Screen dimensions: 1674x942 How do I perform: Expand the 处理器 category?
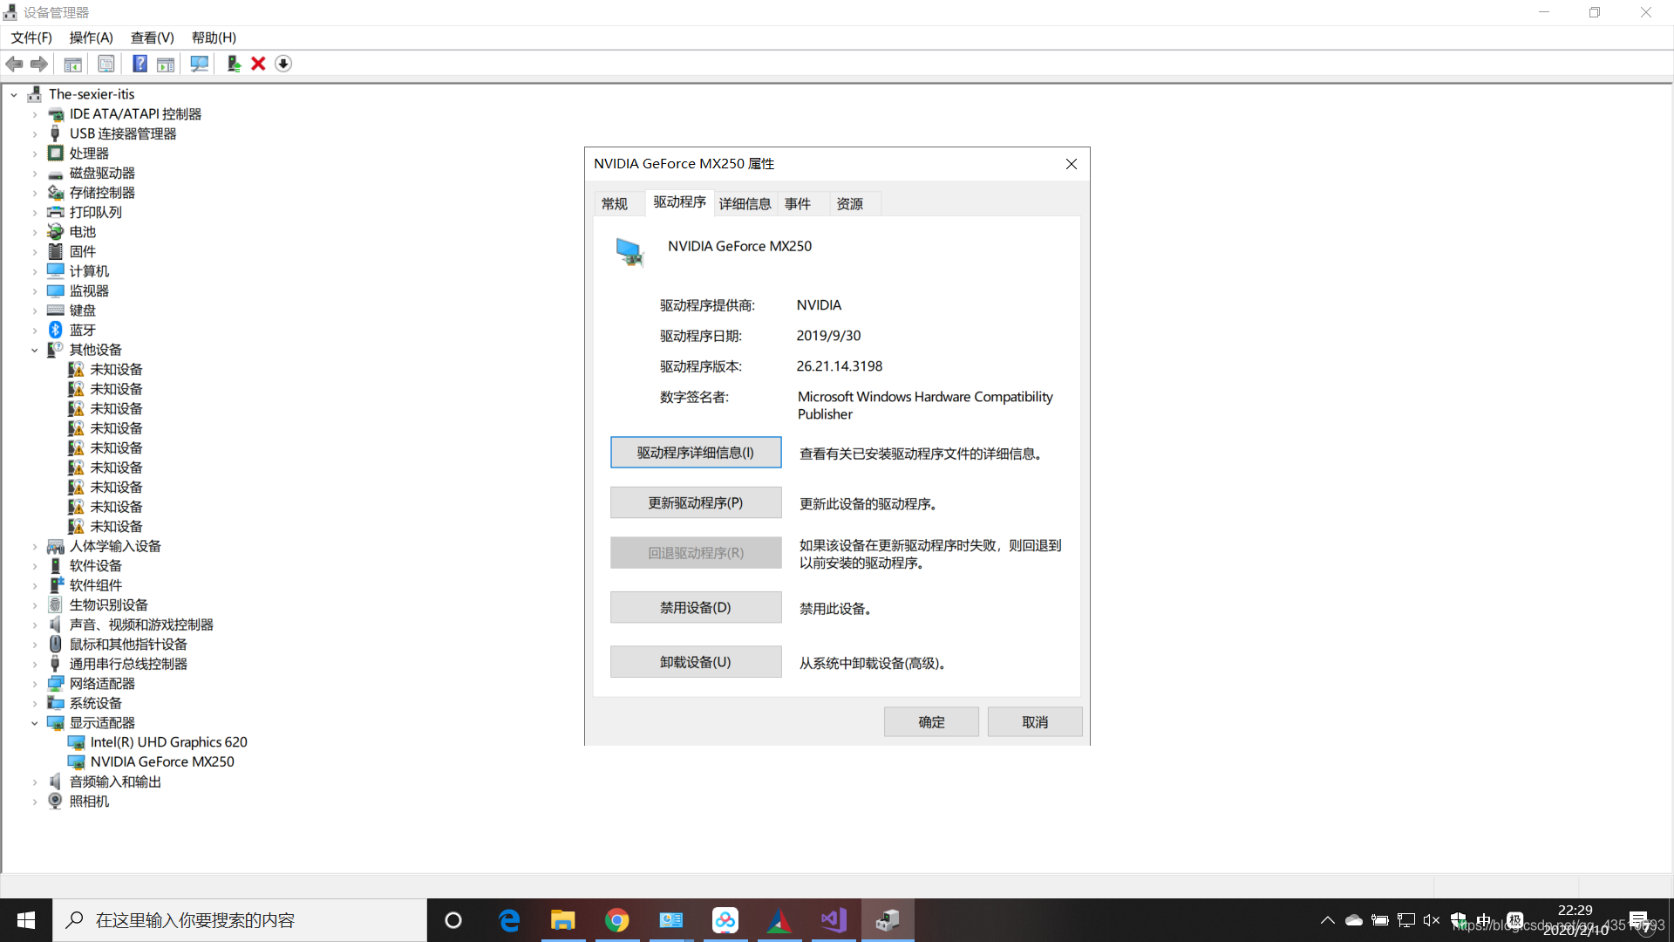click(x=35, y=153)
